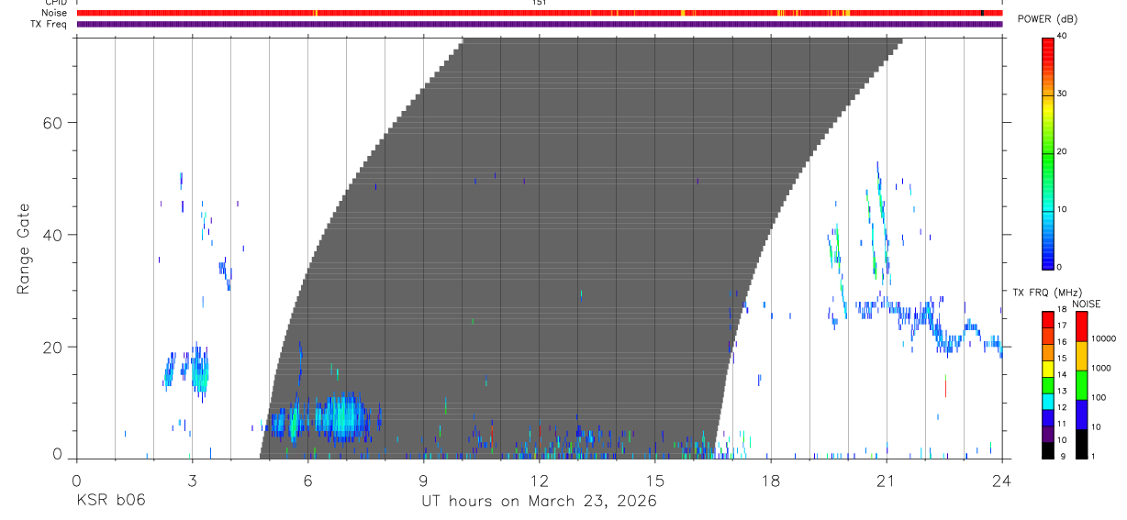Select the "TX Freq" row label at top left

50,24
